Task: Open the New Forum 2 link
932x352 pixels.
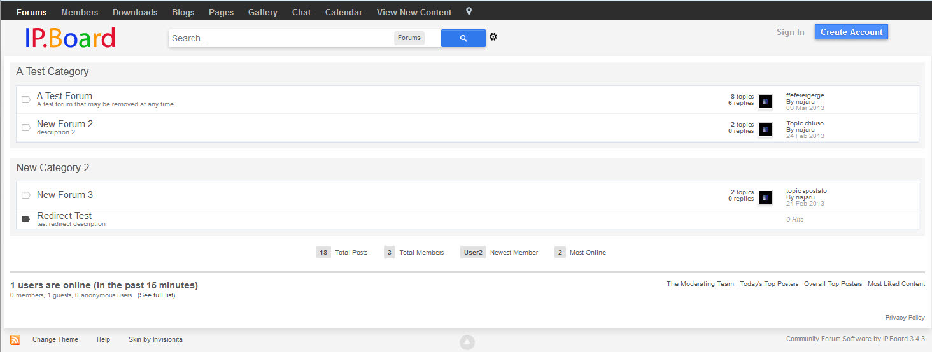Action: [x=65, y=124]
